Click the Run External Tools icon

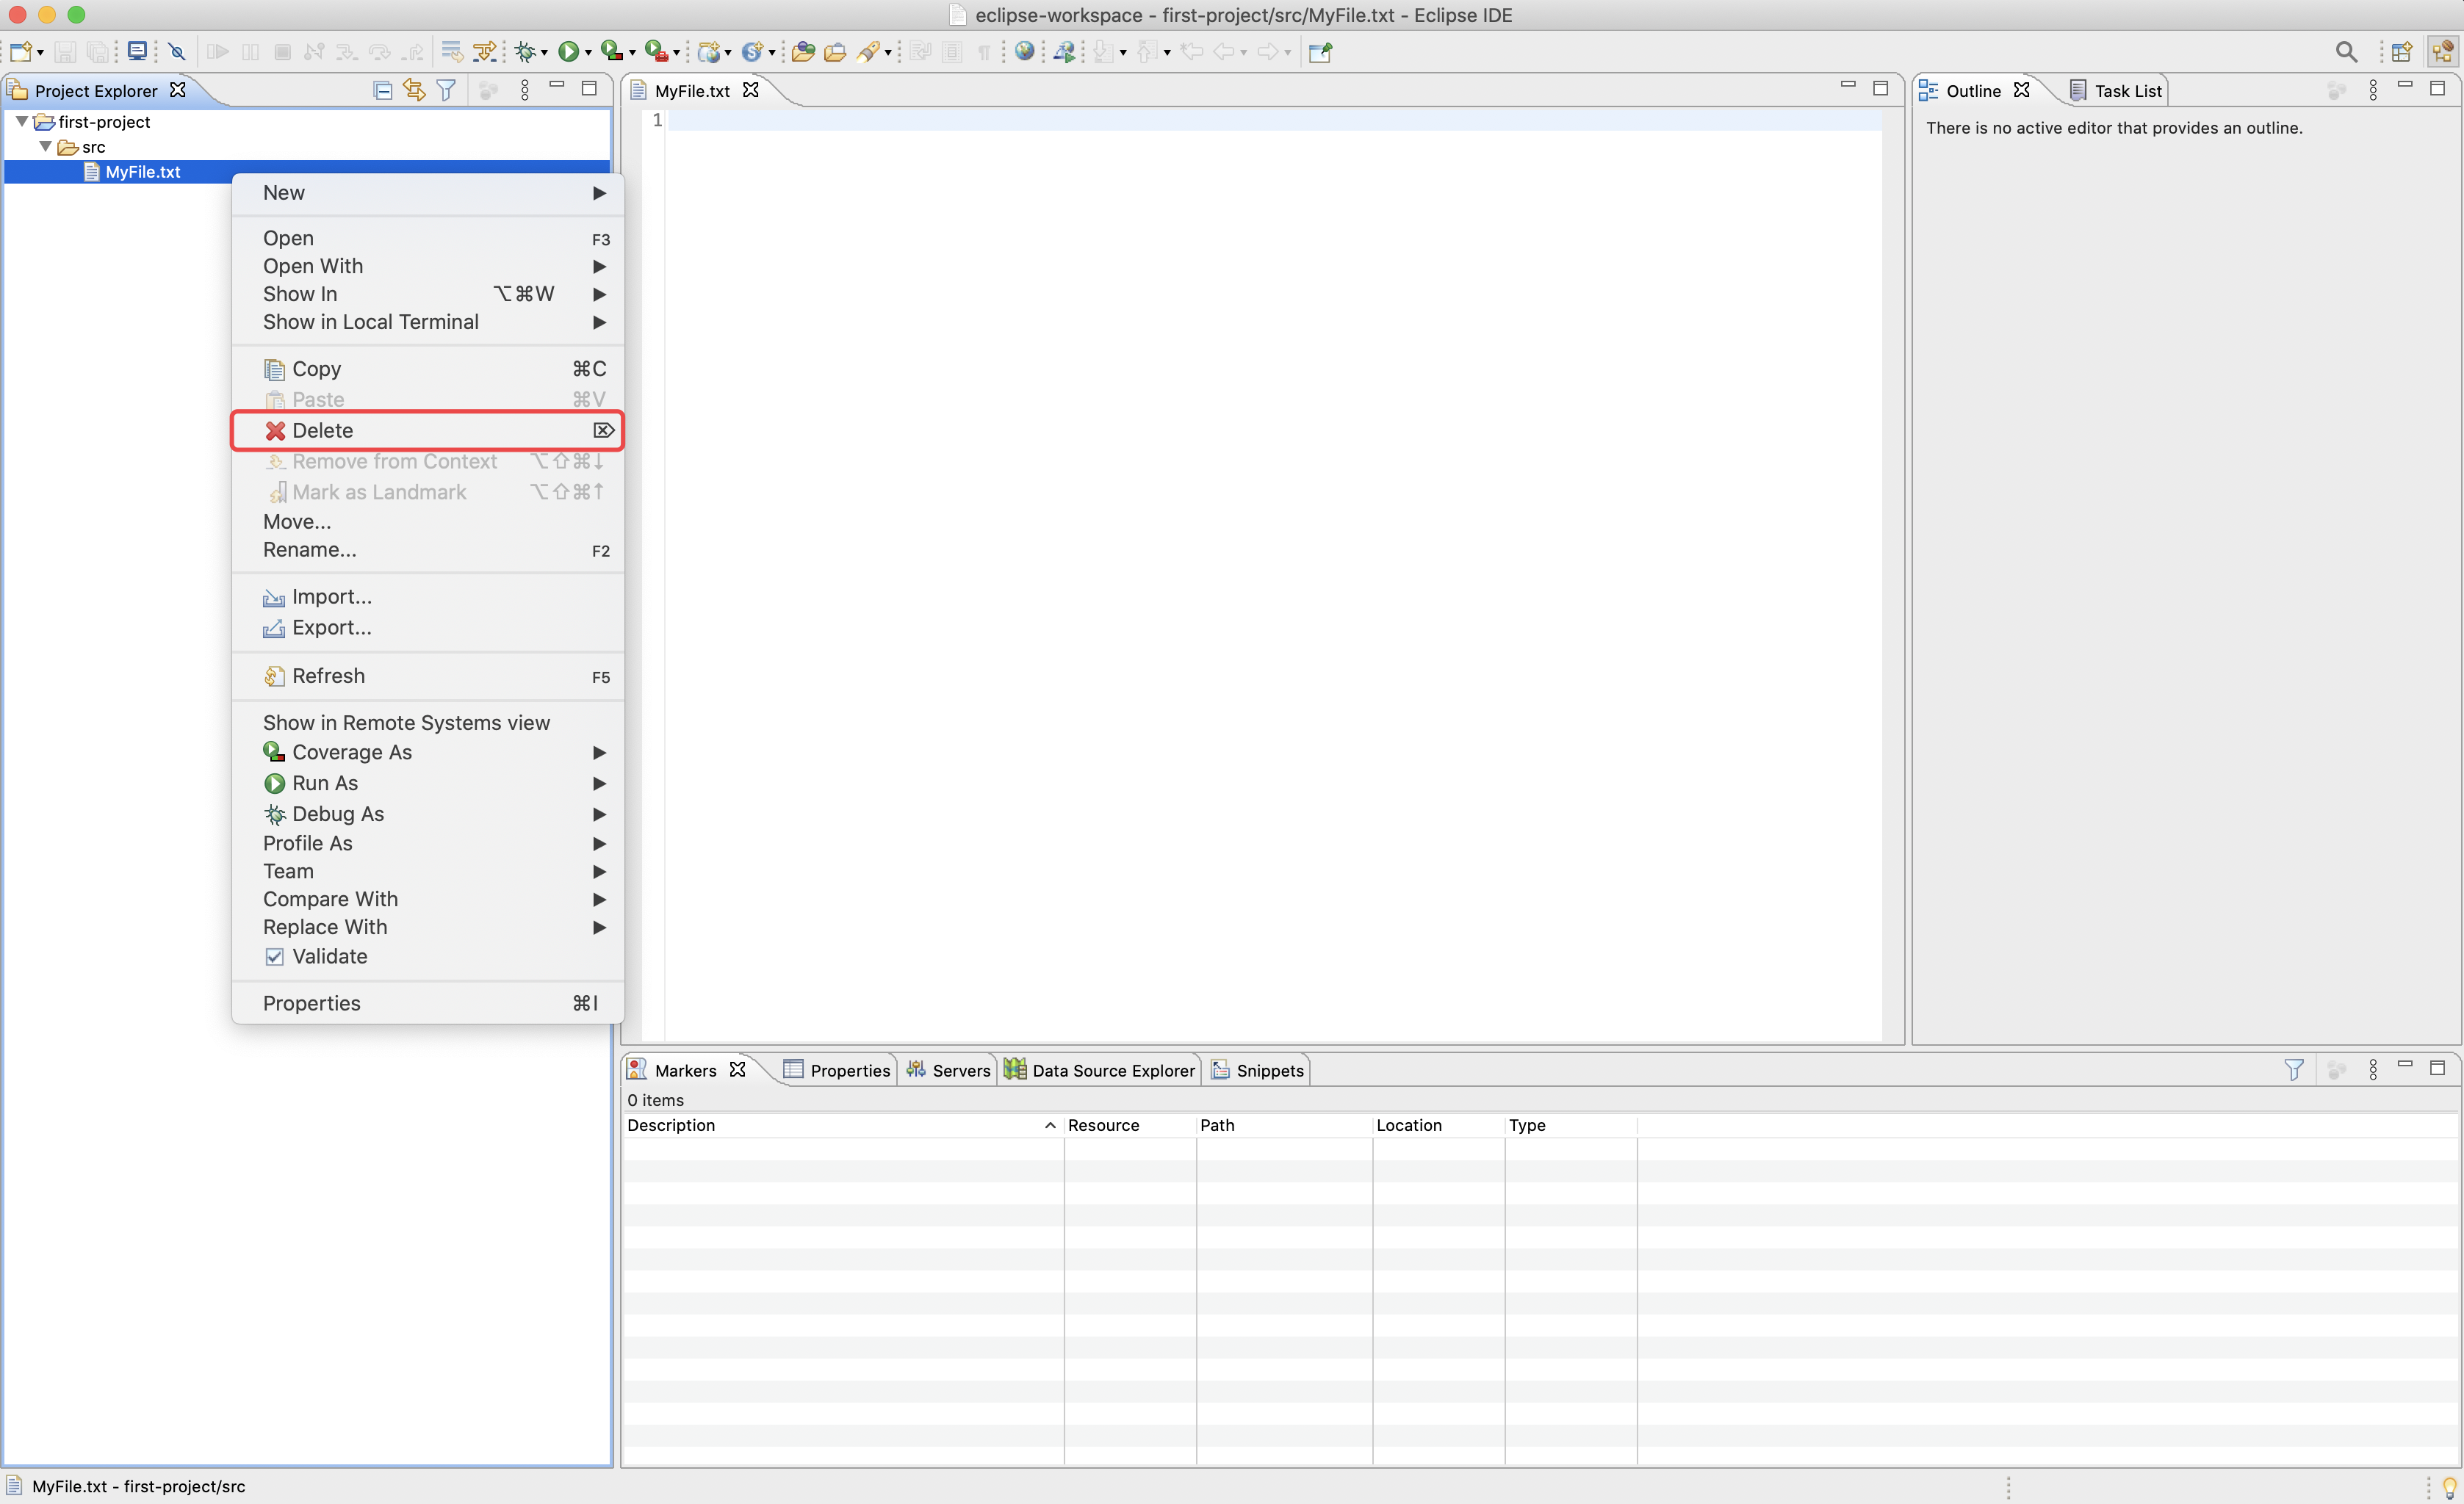656,51
